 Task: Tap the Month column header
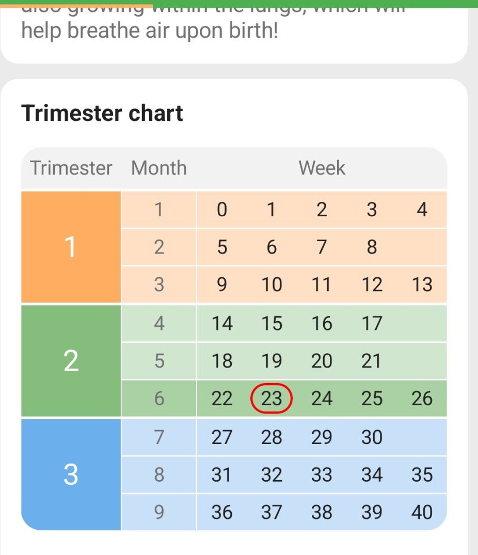coord(159,168)
